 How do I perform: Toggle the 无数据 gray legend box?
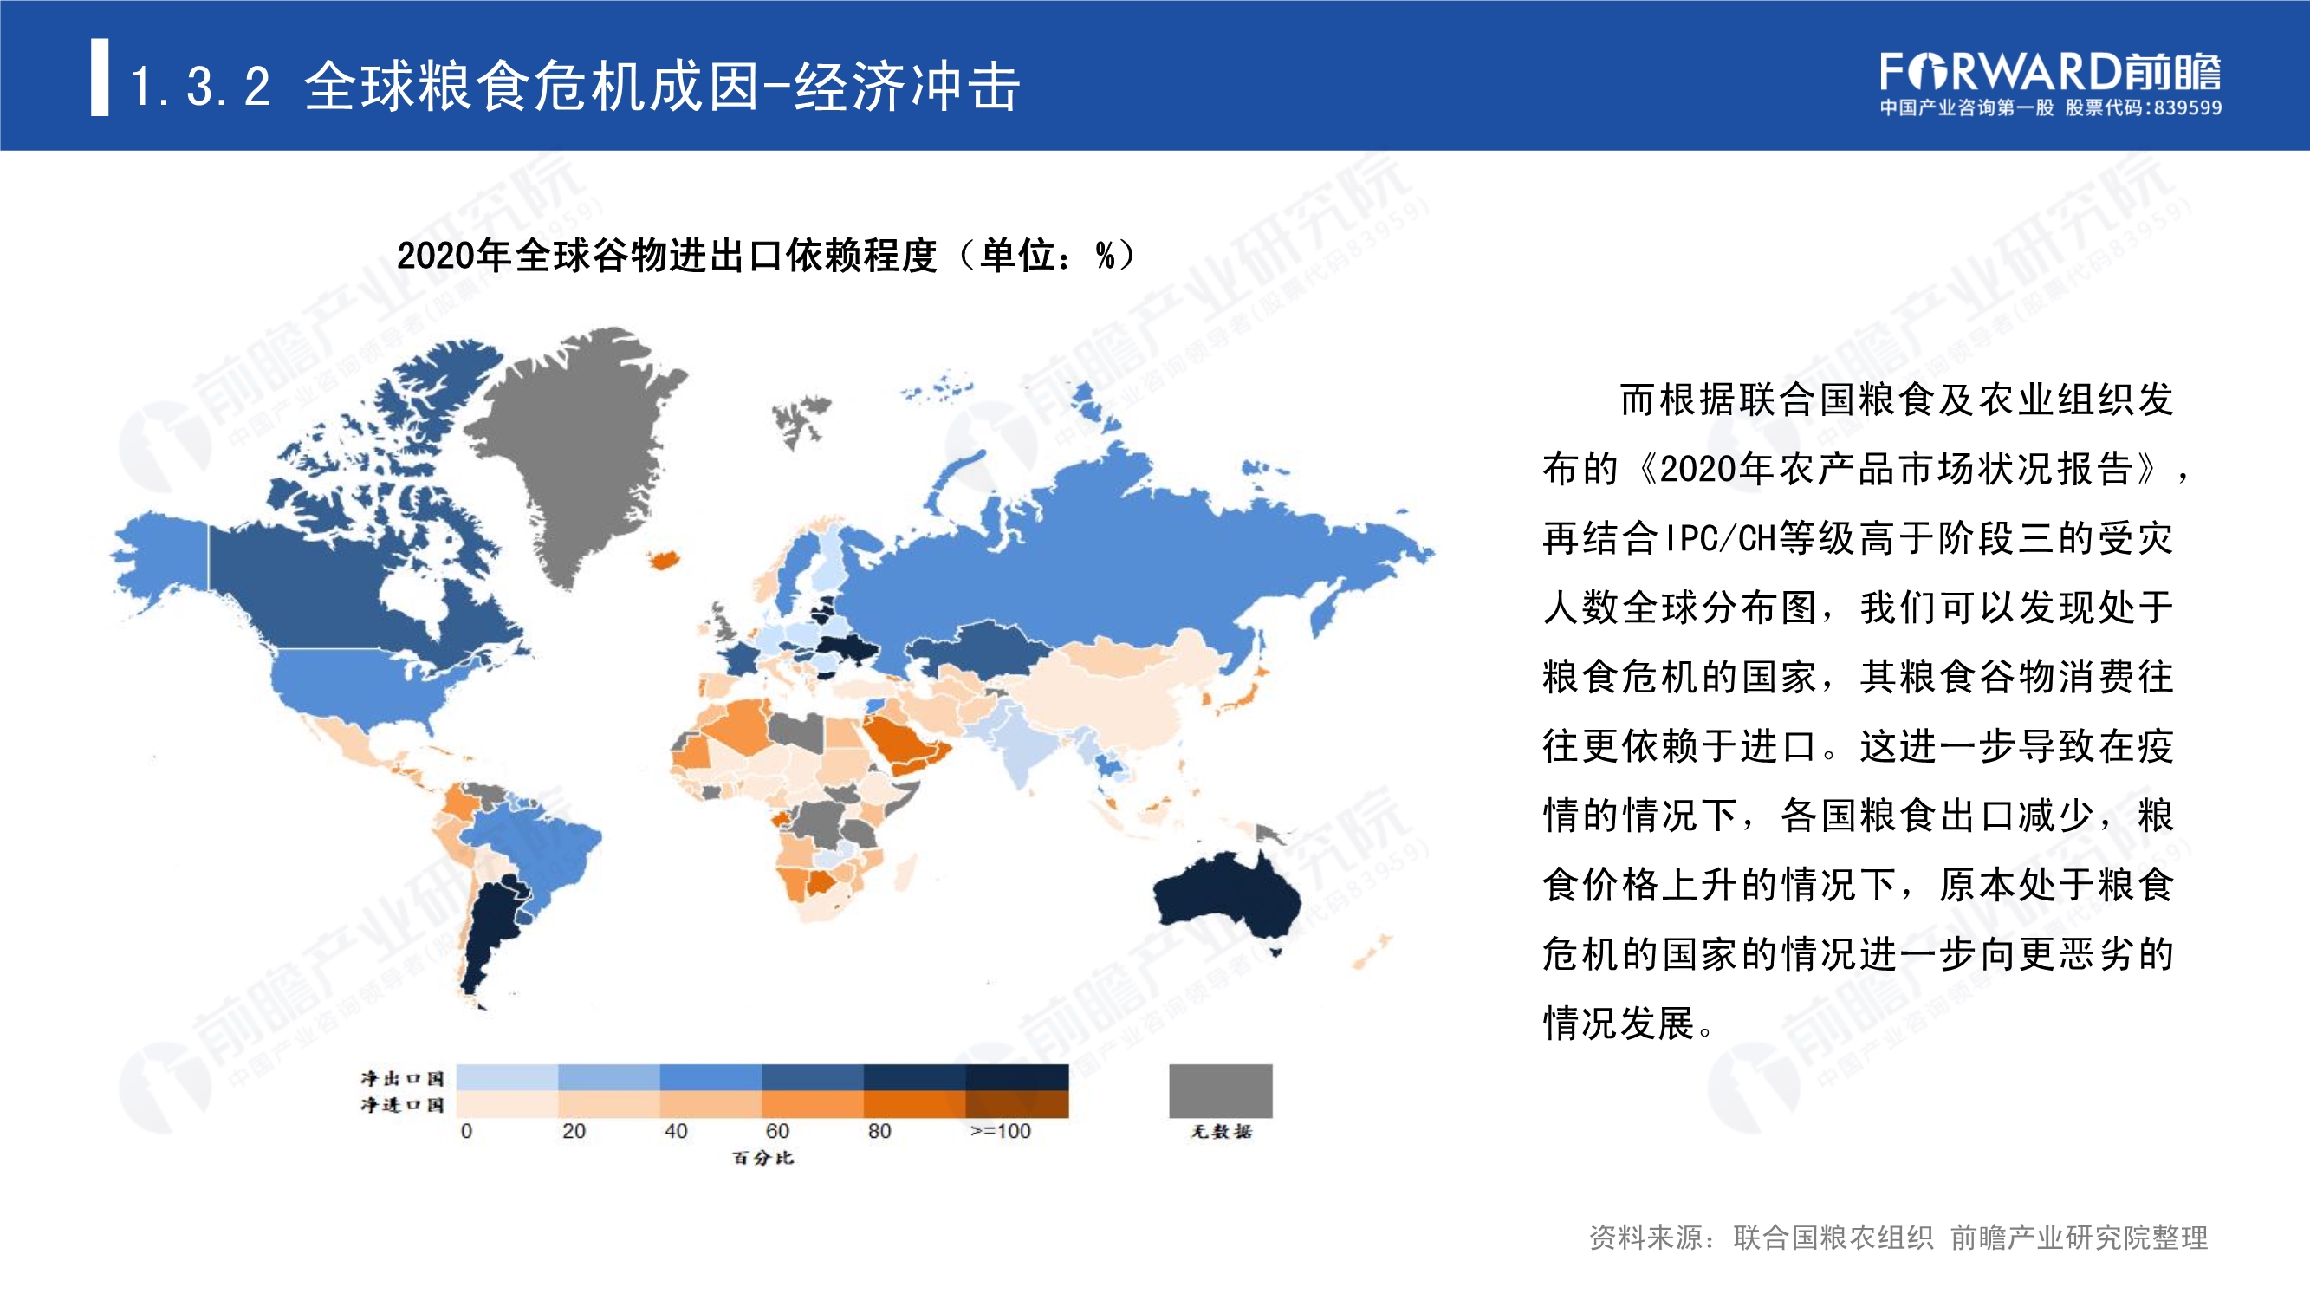click(x=1223, y=1090)
